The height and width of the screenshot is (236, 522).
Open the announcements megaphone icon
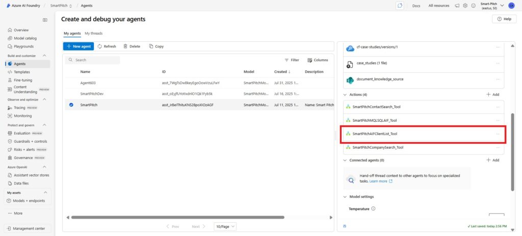click(x=457, y=6)
